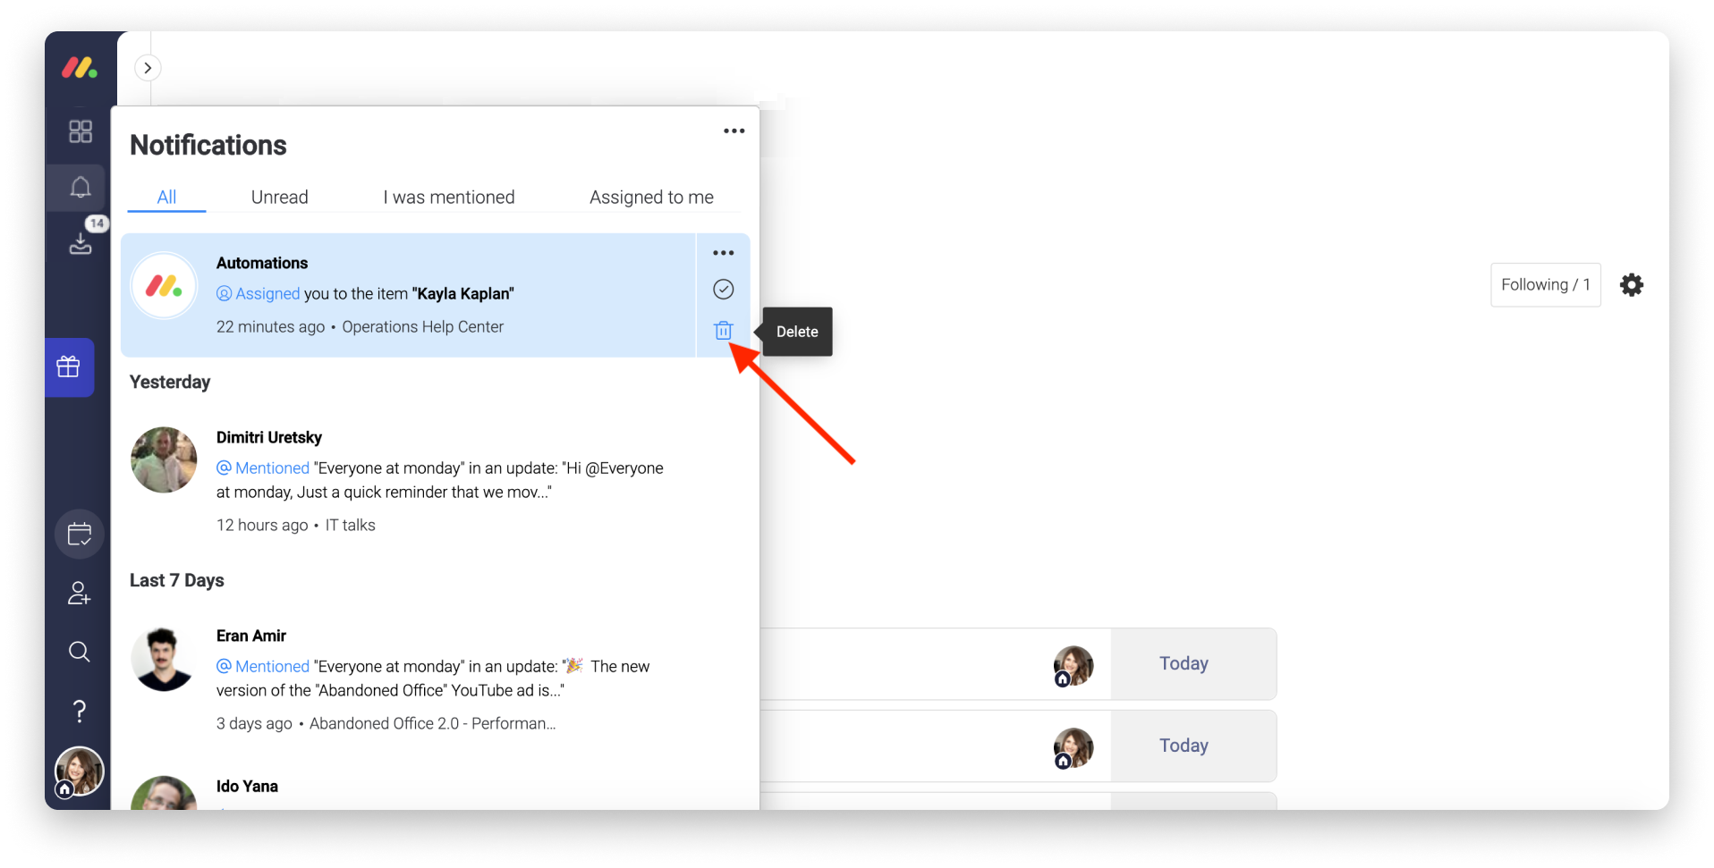Click person avatar in first Today row
1714x868 pixels.
pyautogui.click(x=1073, y=666)
